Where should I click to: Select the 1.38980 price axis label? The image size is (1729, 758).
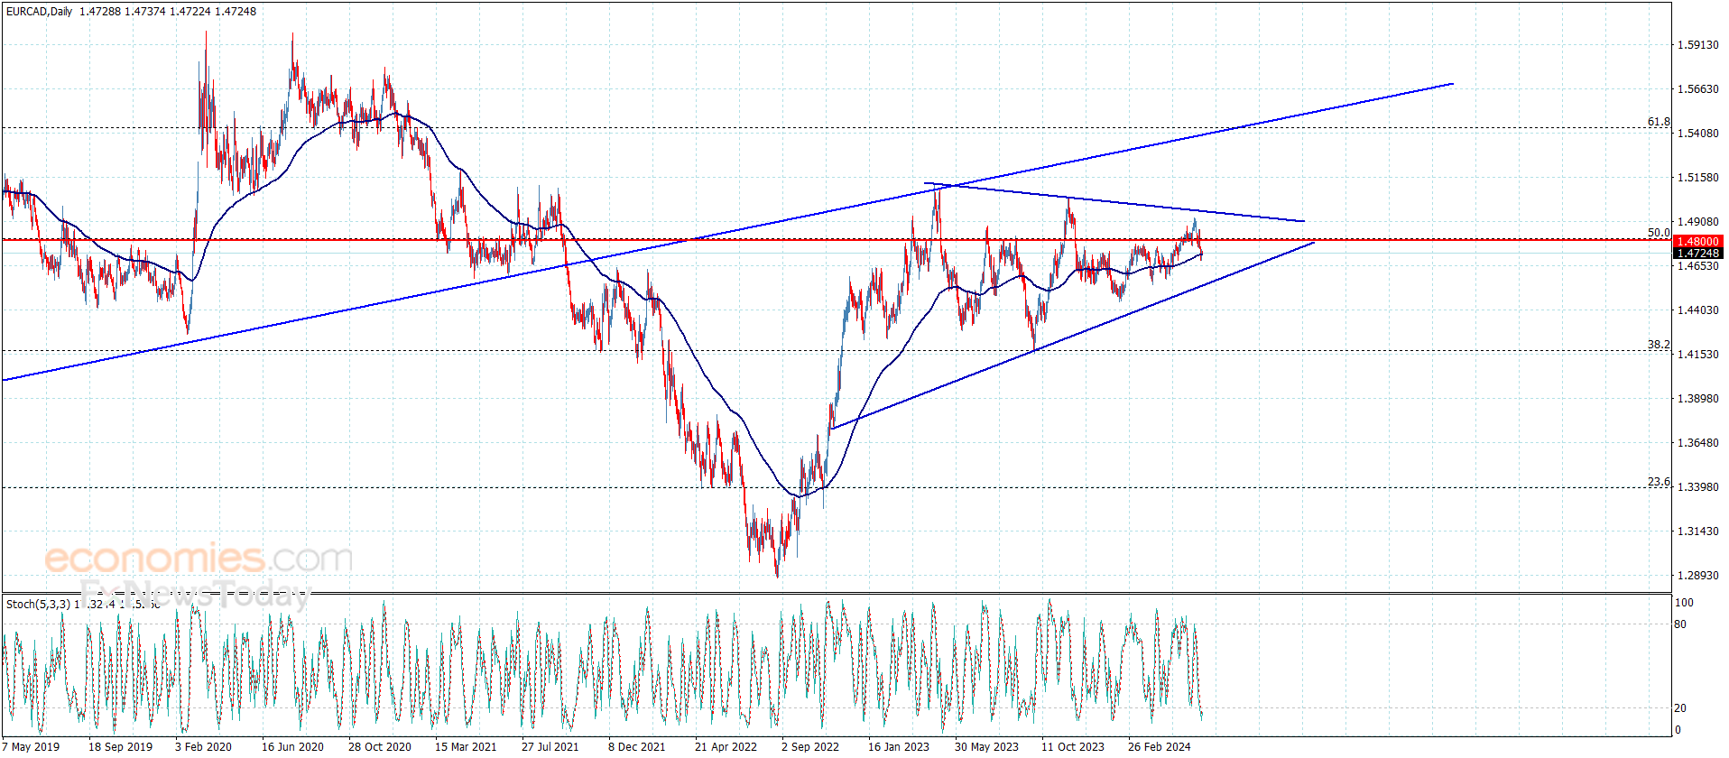tap(1697, 399)
